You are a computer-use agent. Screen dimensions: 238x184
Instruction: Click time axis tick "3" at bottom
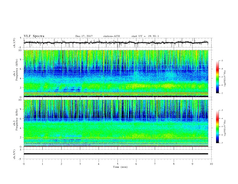click(80, 164)
